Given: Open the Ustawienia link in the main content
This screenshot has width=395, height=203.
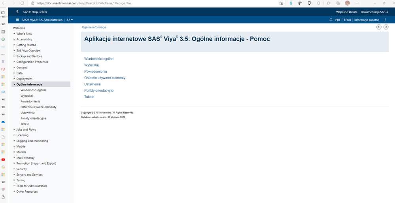Looking at the screenshot, I should tap(93, 84).
